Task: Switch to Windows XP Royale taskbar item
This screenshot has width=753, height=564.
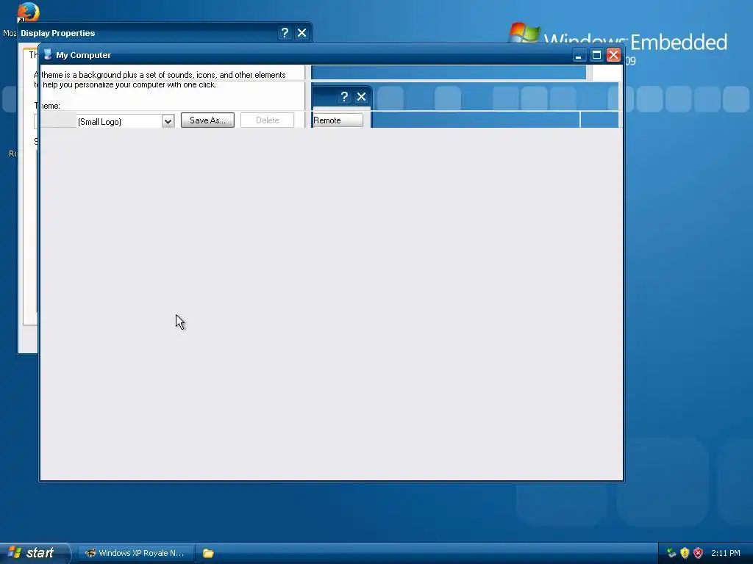Action: pyautogui.click(x=137, y=553)
